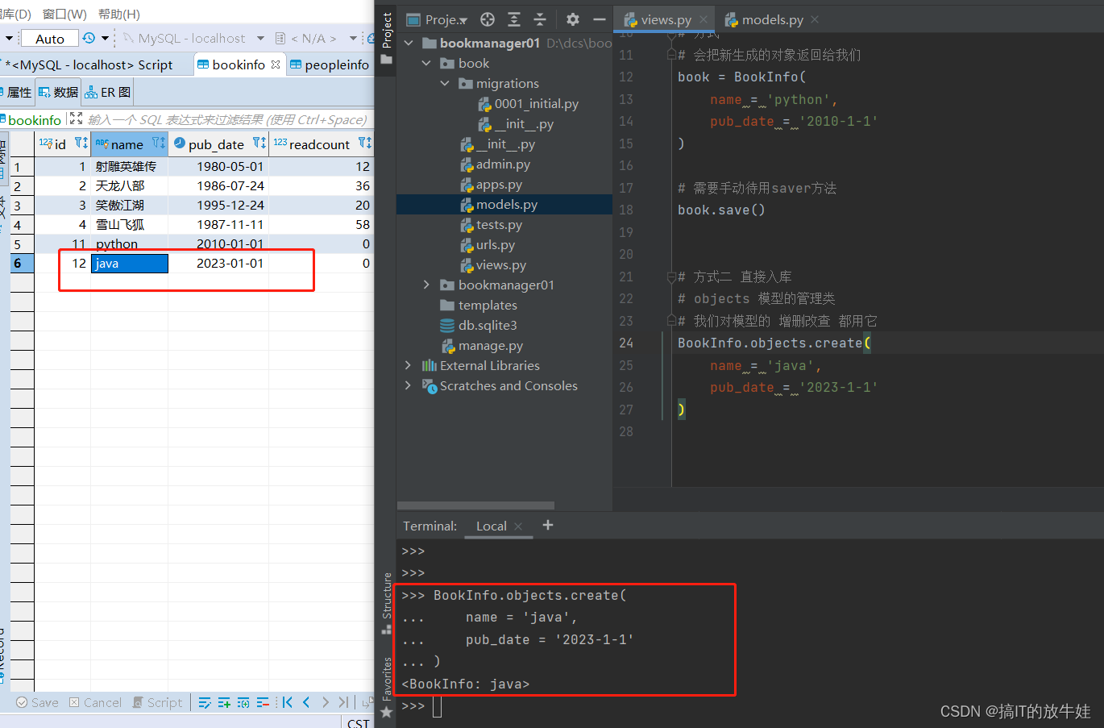The width and height of the screenshot is (1104, 728).
Task: Click Expand All in PyCharm Project panel
Action: pos(514,19)
